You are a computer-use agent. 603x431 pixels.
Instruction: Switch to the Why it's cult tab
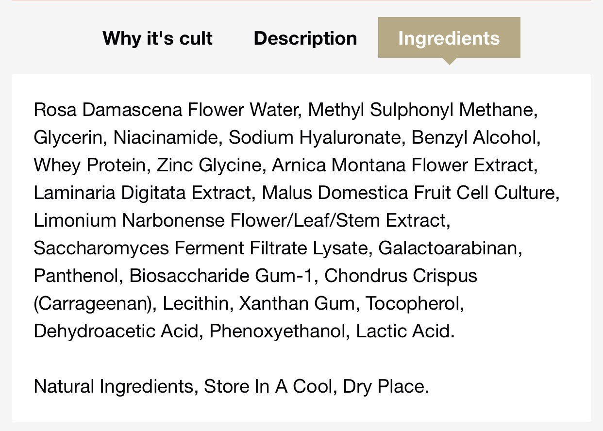[157, 38]
